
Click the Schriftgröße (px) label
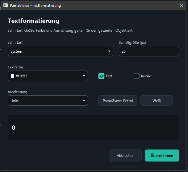pyautogui.click(x=132, y=43)
